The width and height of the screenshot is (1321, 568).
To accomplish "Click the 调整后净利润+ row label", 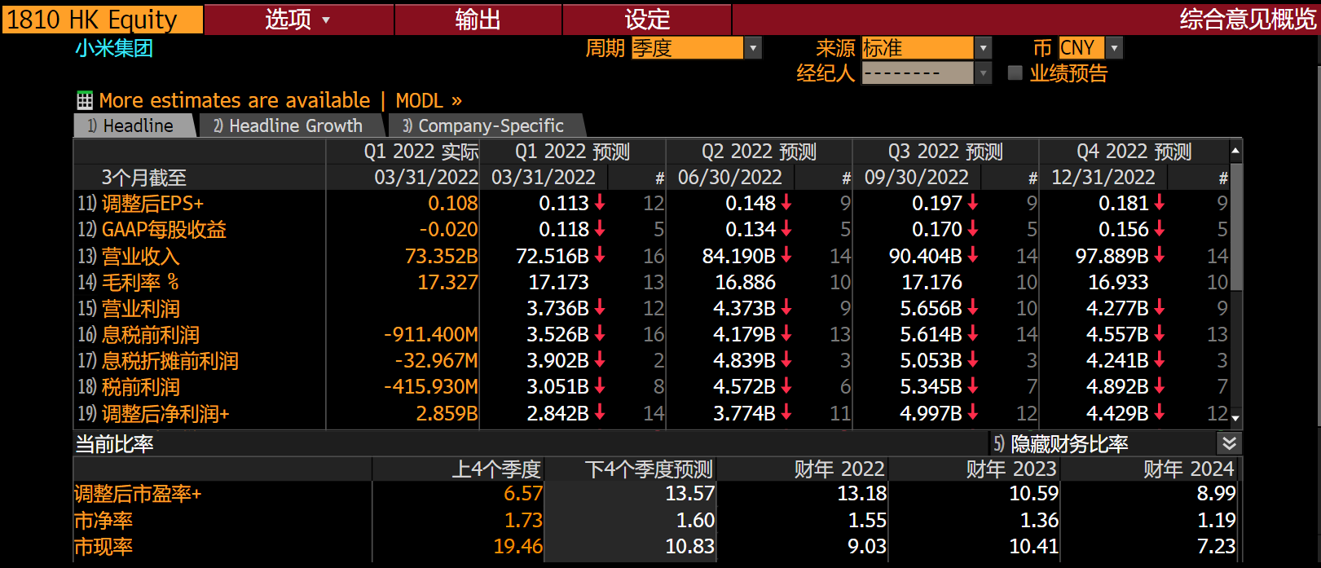I will pyautogui.click(x=165, y=414).
